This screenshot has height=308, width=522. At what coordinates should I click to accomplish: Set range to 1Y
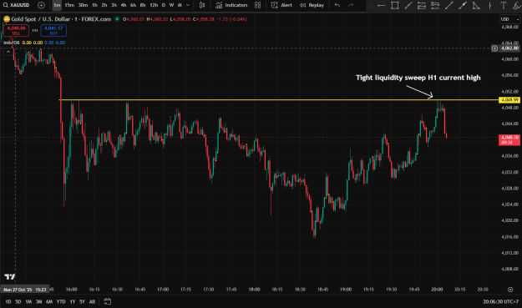[73, 301]
